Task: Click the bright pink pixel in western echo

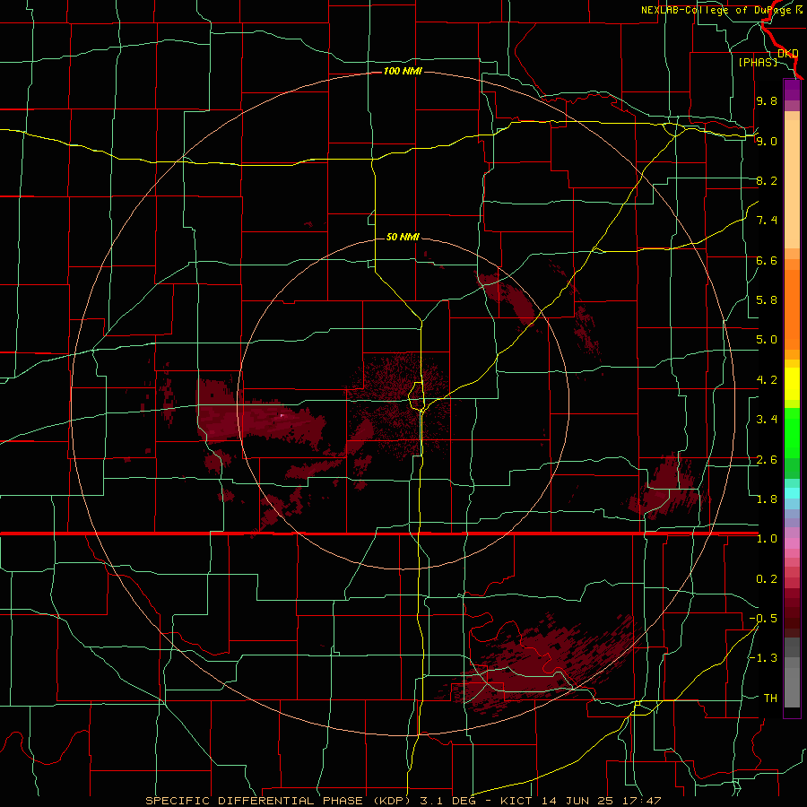Action: (x=282, y=415)
